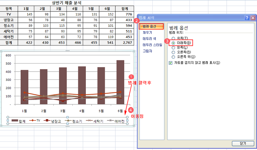Click 6월 total cell 541
Screen dimensions: 257x150
pos(107,42)
